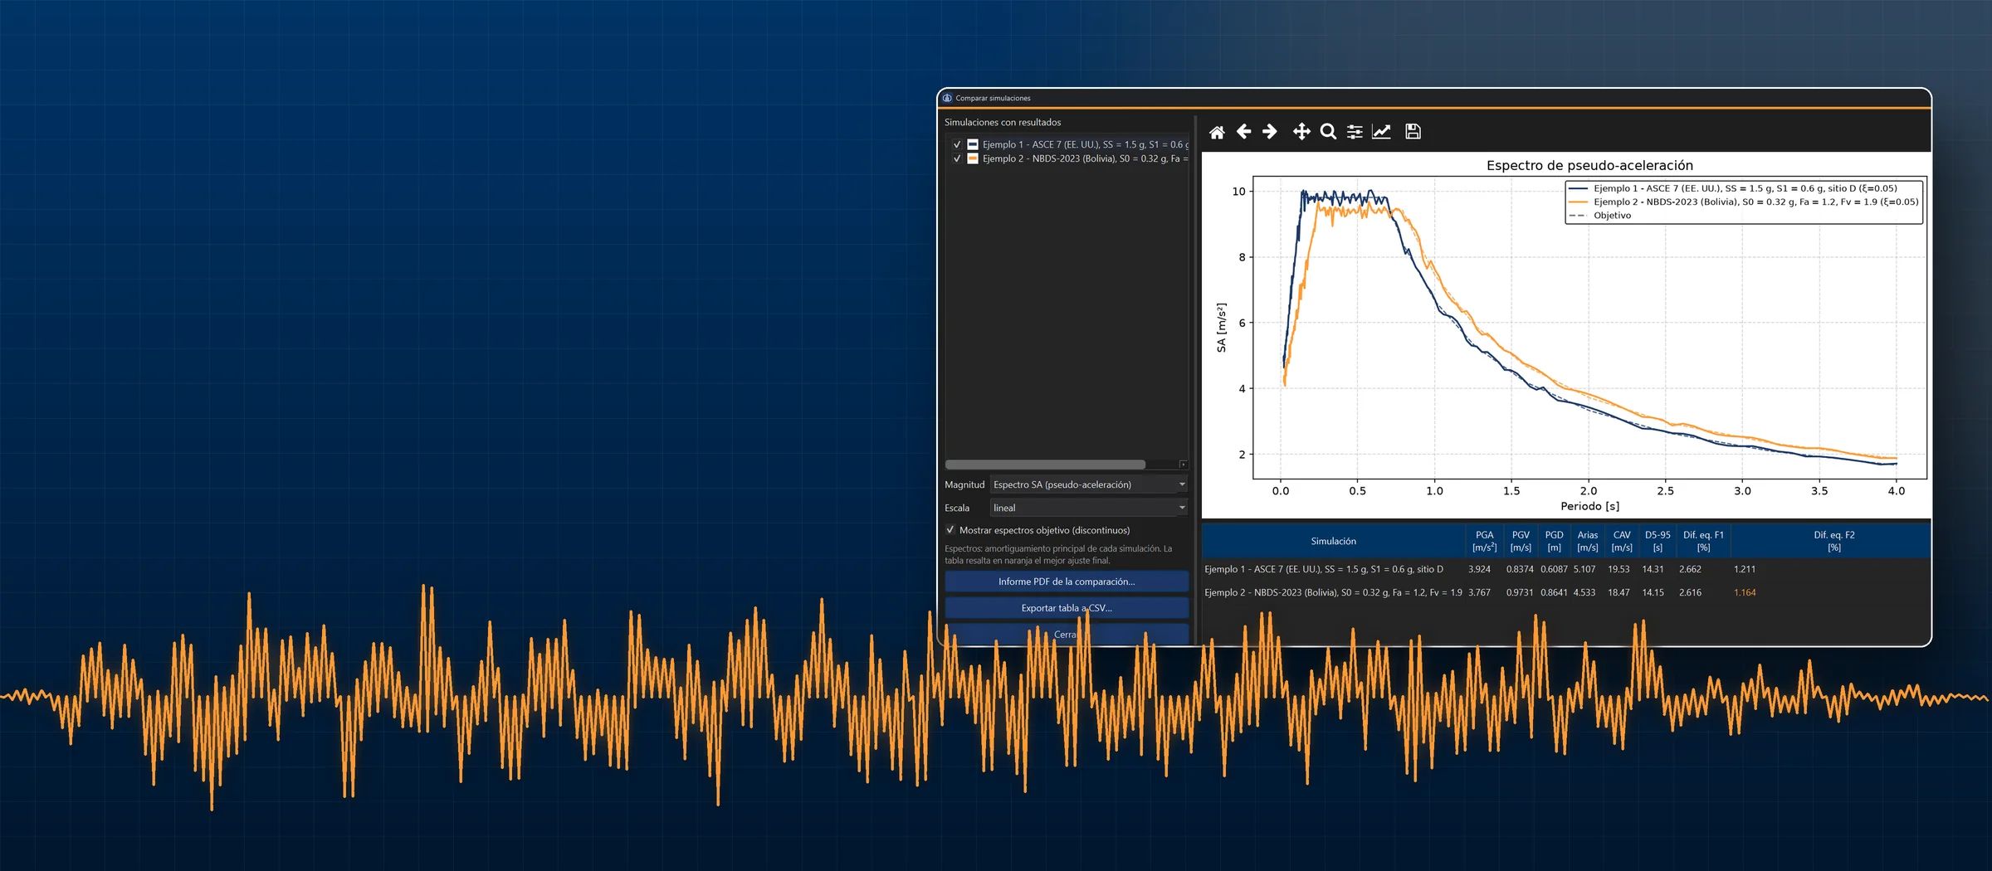Click the scrollbar right arrow in simulation list
The width and height of the screenshot is (1992, 871).
coord(1184,465)
